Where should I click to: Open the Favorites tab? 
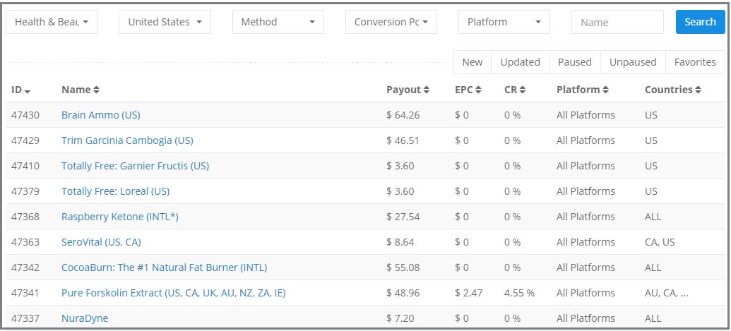(x=695, y=62)
